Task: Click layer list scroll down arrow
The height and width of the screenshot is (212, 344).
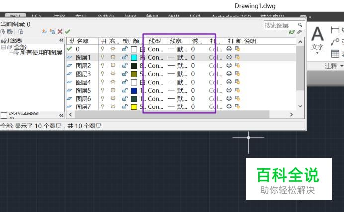Action: pyautogui.click(x=300, y=106)
